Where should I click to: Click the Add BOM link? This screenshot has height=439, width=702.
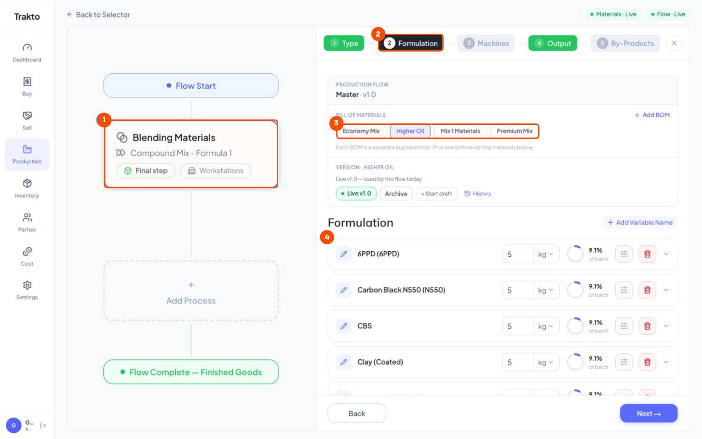point(652,115)
